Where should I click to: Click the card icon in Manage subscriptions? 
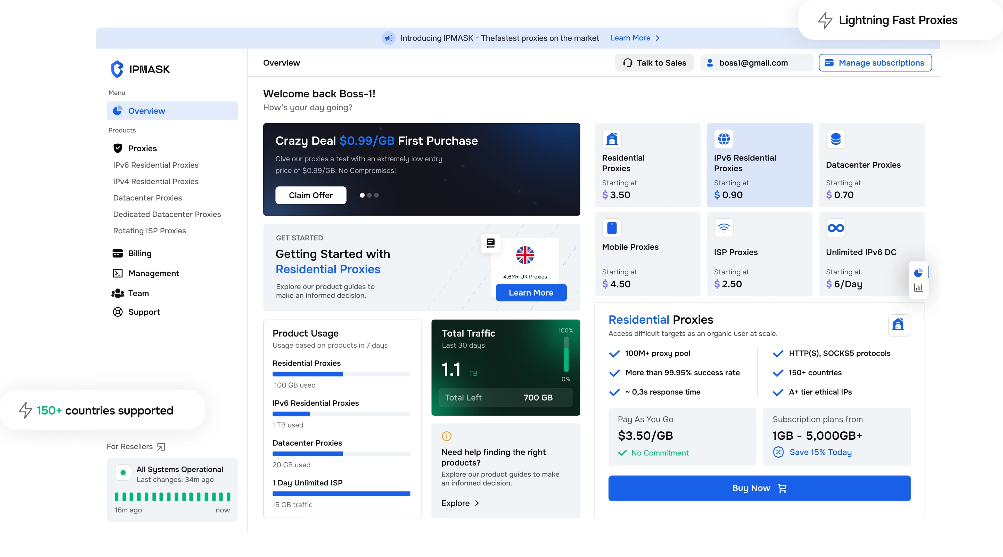pyautogui.click(x=829, y=63)
